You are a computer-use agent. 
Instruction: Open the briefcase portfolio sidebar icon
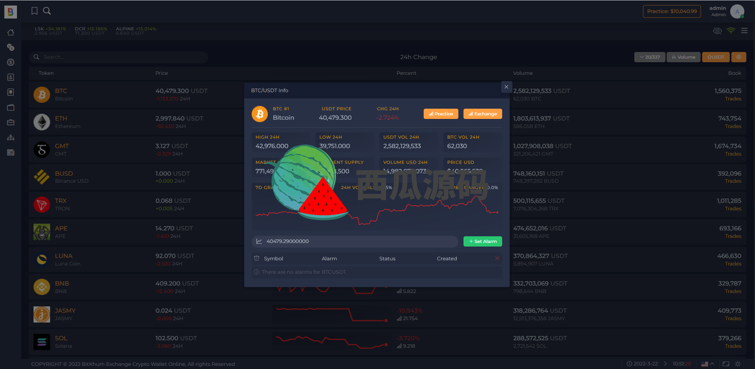[x=11, y=122]
